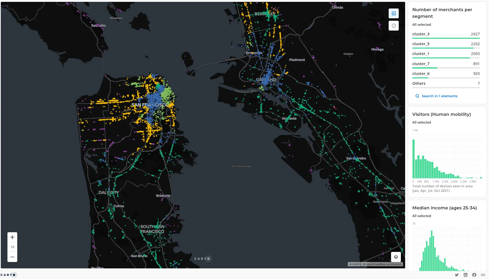
Task: Click the search magnifier icon in merchants widget
Action: point(417,96)
